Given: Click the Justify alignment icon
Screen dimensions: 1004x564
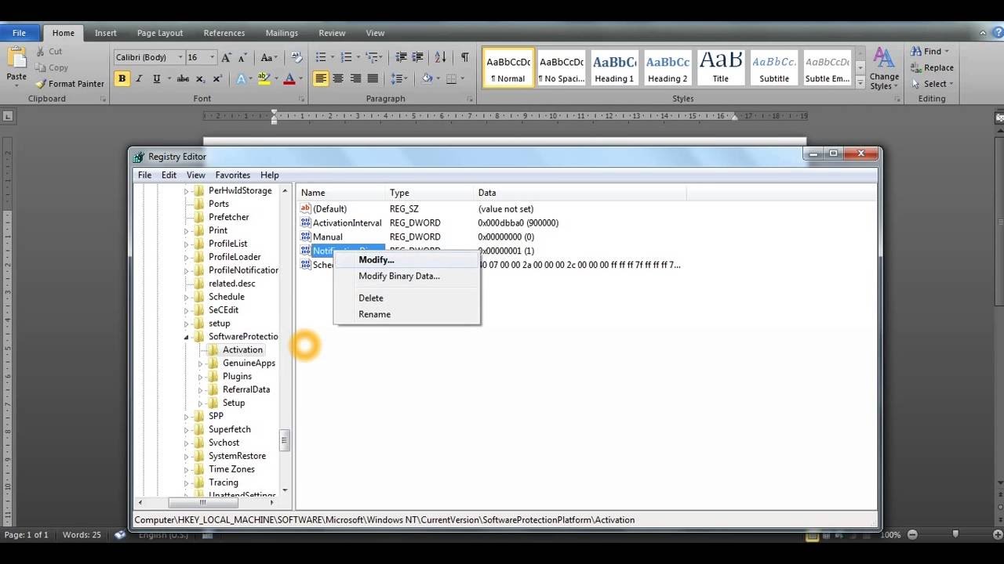Looking at the screenshot, I should click(373, 78).
